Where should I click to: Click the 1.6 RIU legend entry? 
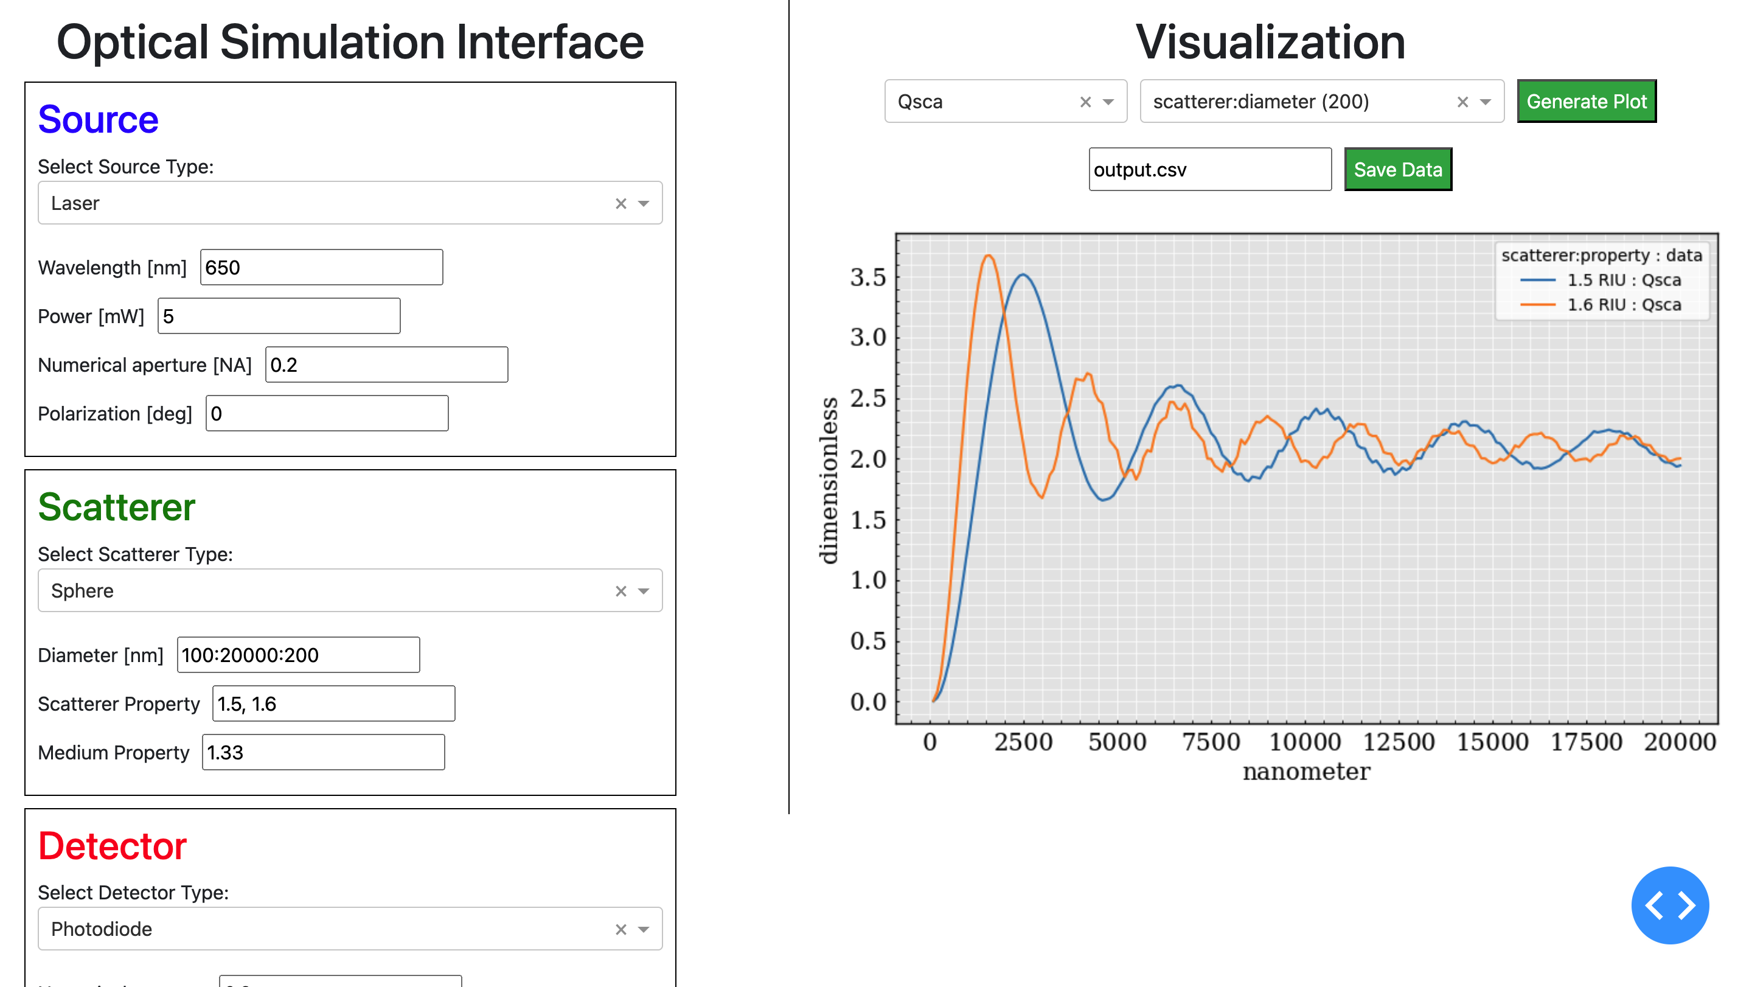(x=1623, y=305)
